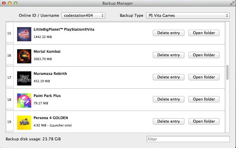Click the 452.19 MiB size text

coord(42,81)
